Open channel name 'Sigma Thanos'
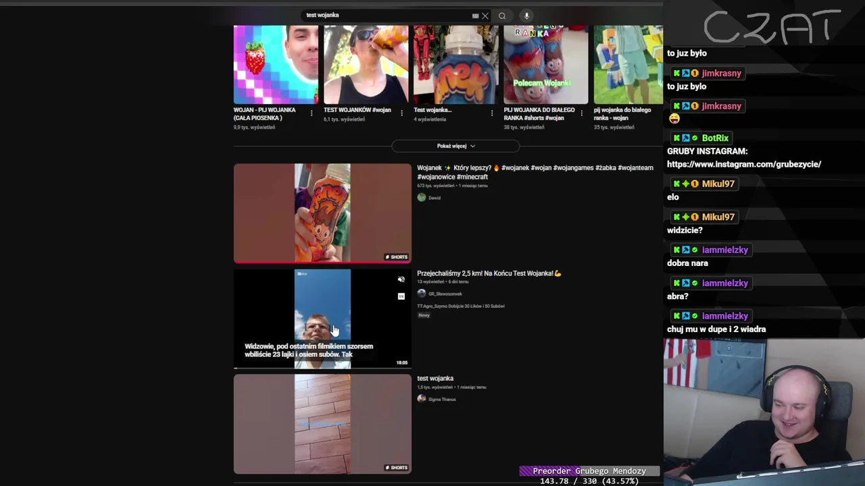This screenshot has height=486, width=865. click(x=442, y=399)
